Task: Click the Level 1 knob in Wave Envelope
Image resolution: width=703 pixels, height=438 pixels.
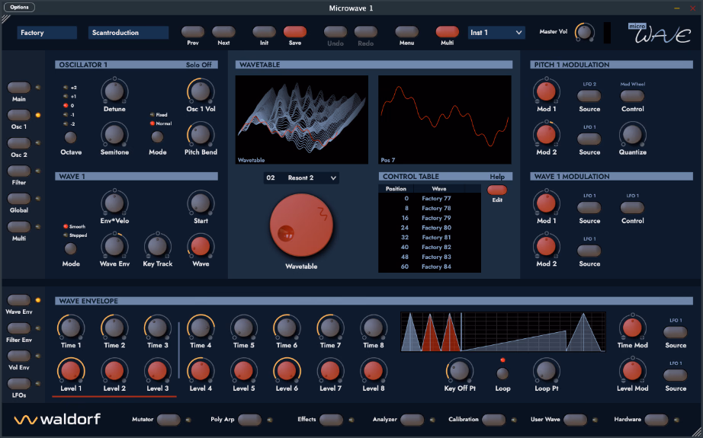Action: pyautogui.click(x=71, y=371)
